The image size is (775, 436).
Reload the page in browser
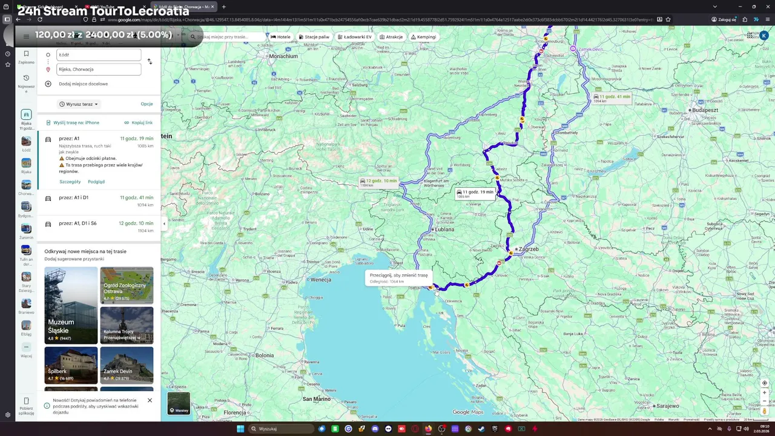pos(40,19)
